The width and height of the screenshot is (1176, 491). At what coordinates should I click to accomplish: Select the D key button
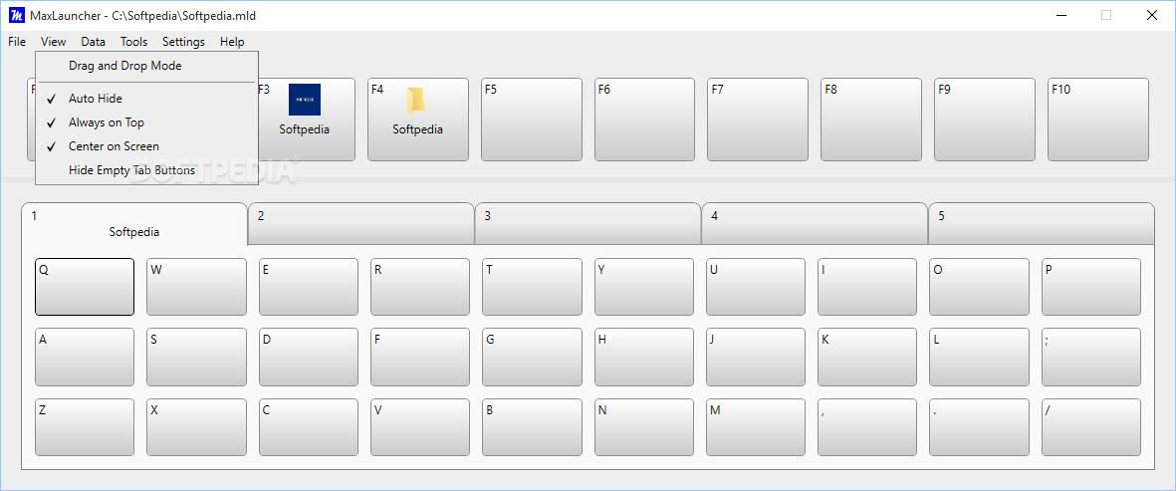[x=309, y=357]
